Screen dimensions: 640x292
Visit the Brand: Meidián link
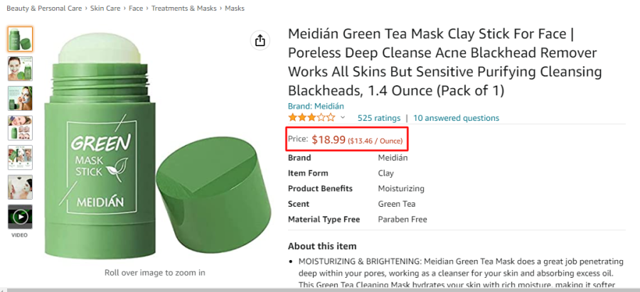pyautogui.click(x=316, y=106)
